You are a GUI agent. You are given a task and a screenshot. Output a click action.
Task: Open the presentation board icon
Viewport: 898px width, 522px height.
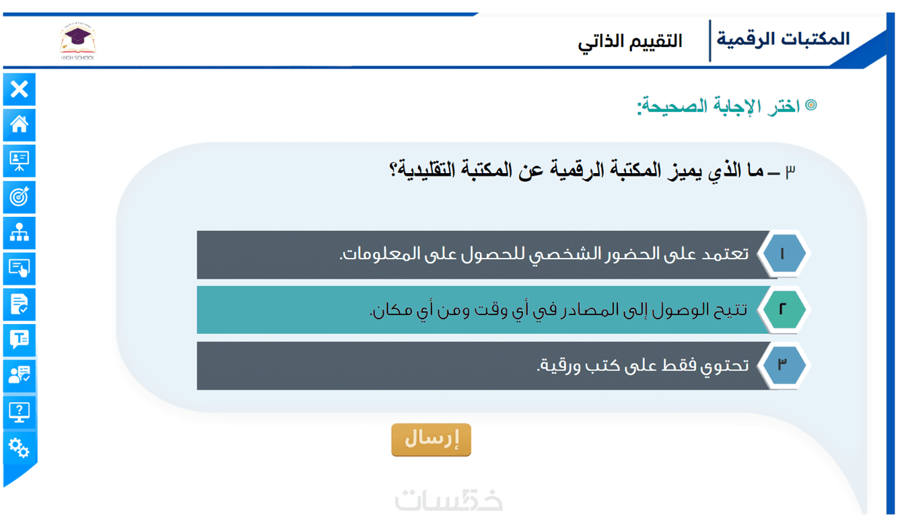coord(20,161)
